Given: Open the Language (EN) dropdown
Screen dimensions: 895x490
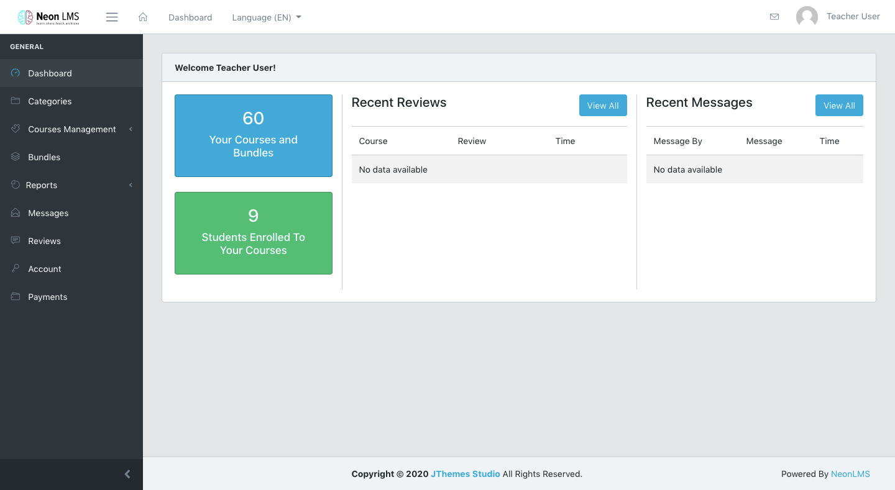Looking at the screenshot, I should coord(266,17).
